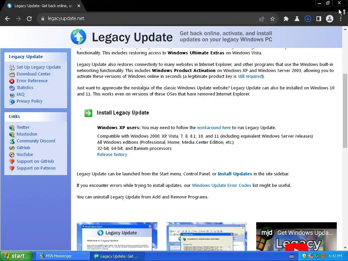Open the Privacy Policy sidebar link
This screenshot has width=348, height=261.
click(30, 101)
